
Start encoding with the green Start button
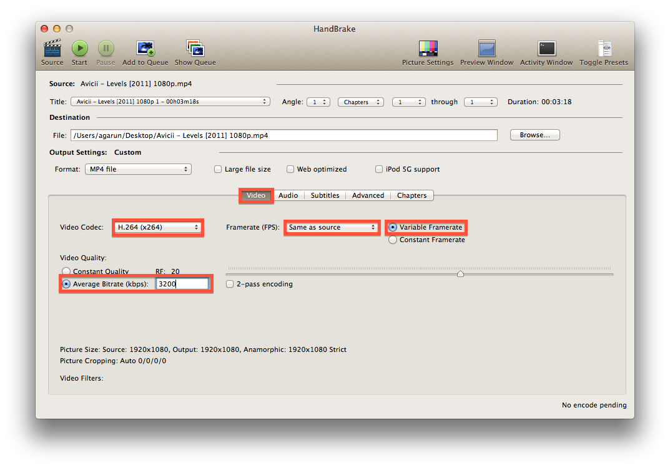79,48
